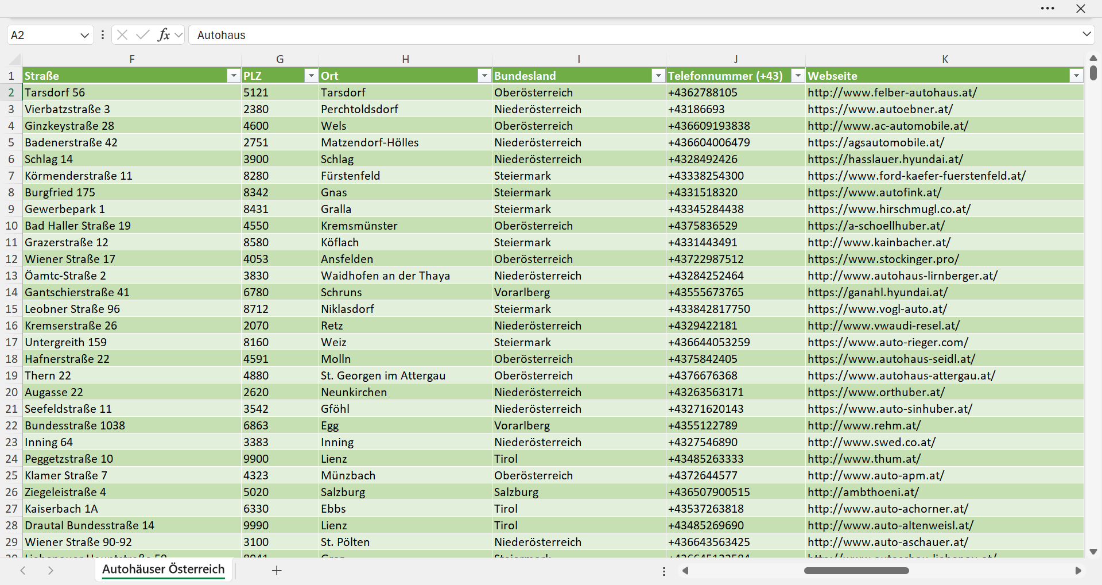Click the cancel entry X icon
Screen dimensions: 1102x585
pos(122,35)
